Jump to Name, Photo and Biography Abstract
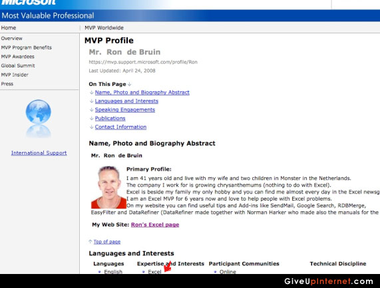This screenshot has height=288, width=380. click(x=142, y=93)
